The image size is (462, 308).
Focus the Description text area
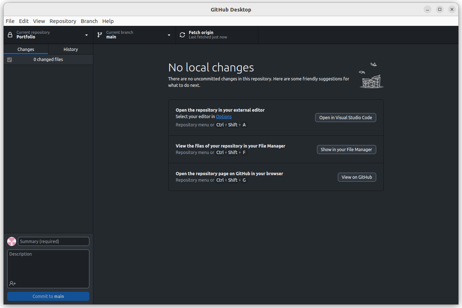pyautogui.click(x=48, y=269)
